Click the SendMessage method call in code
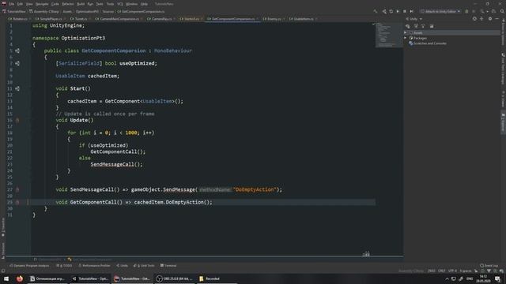The image size is (506, 284). [179, 189]
